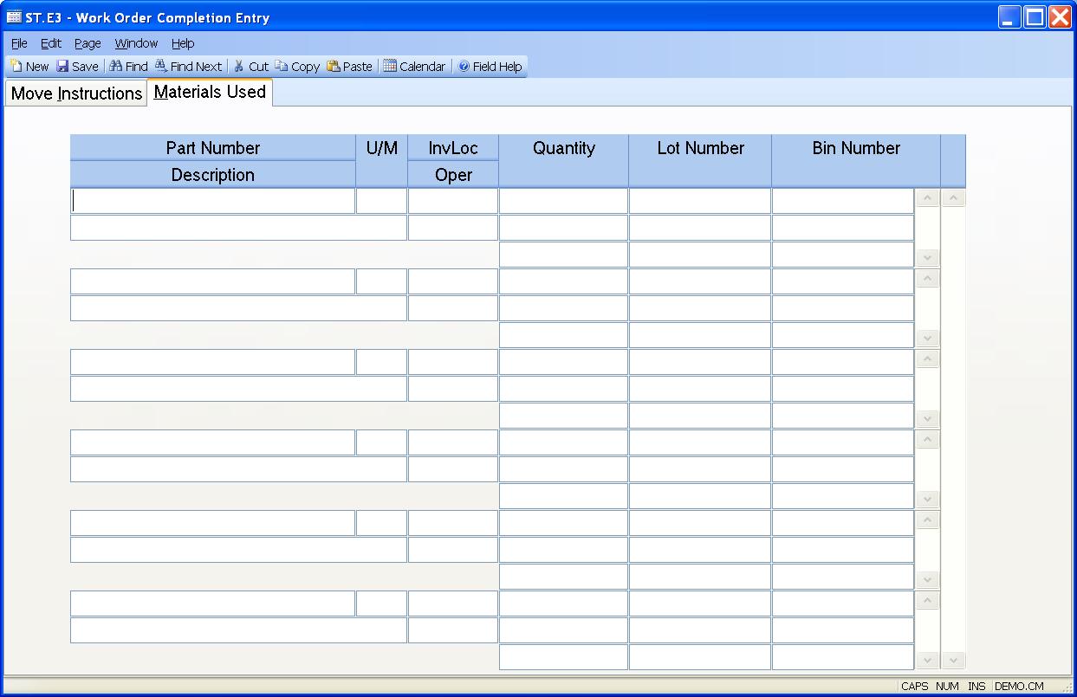This screenshot has height=697, width=1077.
Task: Click the New toolbar icon
Action: click(16, 67)
